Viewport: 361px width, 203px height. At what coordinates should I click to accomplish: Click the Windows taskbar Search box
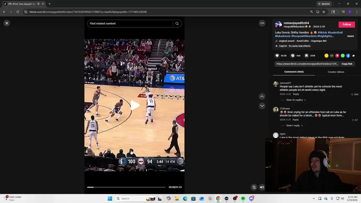[x=135, y=198]
